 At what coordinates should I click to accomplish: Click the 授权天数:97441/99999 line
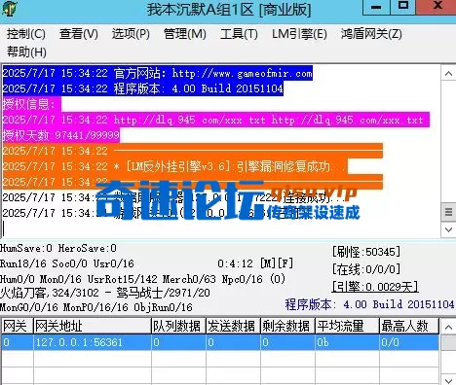(x=61, y=135)
